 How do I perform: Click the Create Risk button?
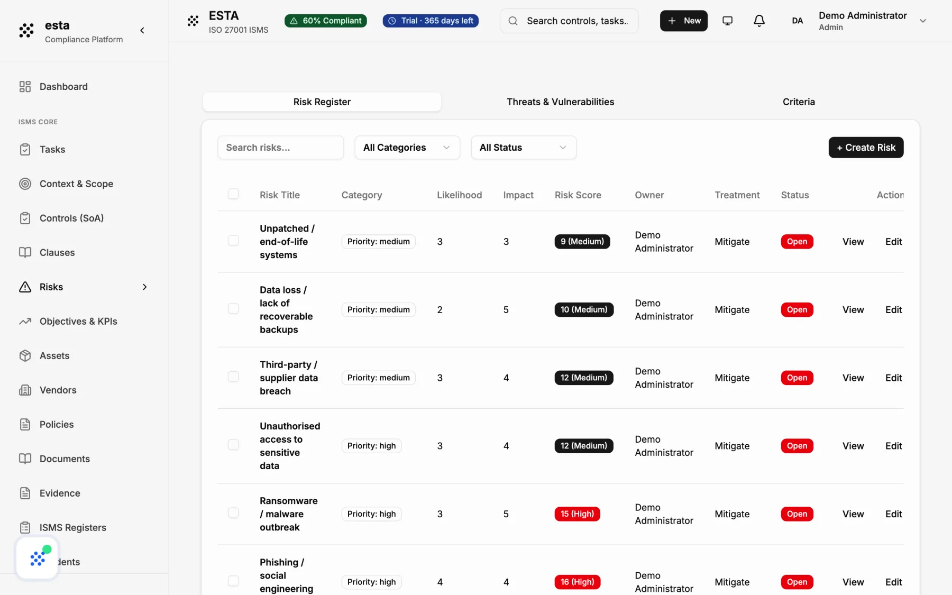(866, 148)
